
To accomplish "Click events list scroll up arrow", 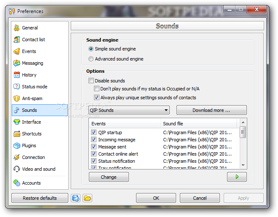I will 243,122.
